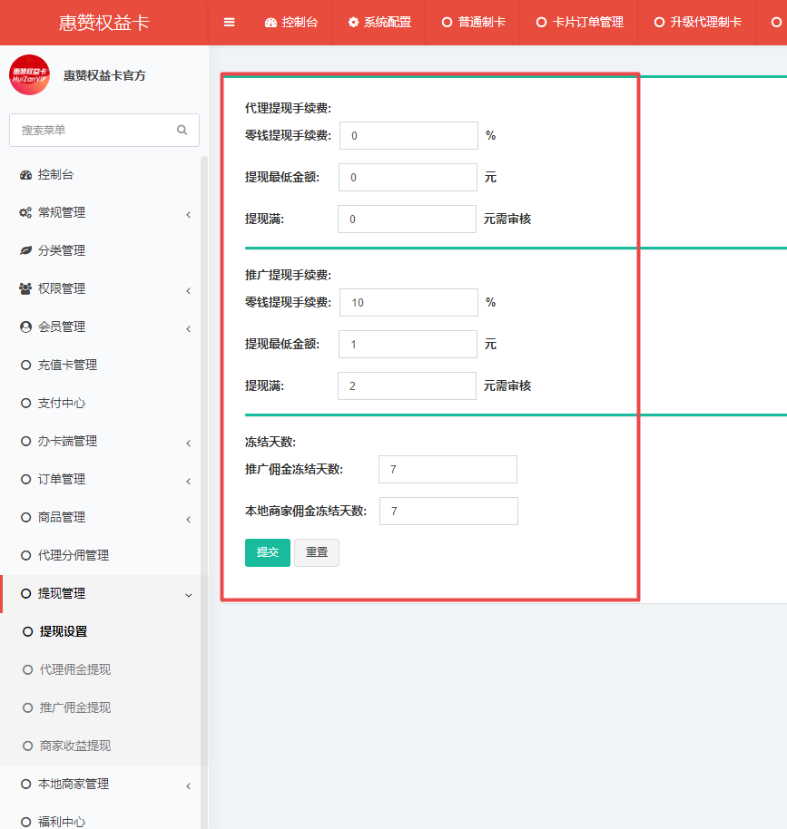Click 代理 提现最低金额 field showing 0
Viewport: 787px width, 829px height.
coord(408,178)
